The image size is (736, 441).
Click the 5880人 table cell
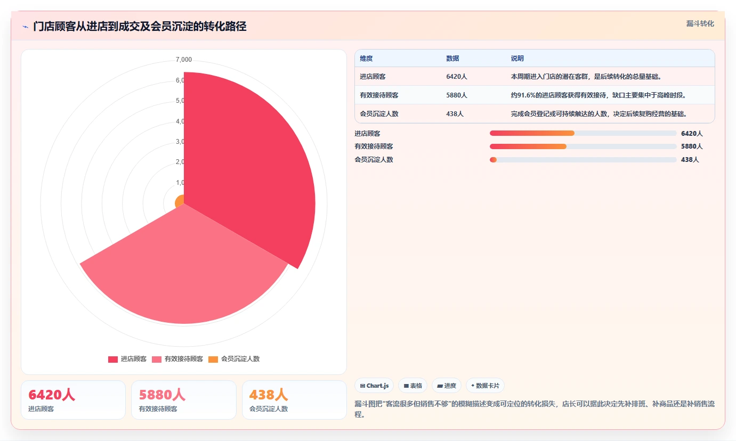(457, 95)
